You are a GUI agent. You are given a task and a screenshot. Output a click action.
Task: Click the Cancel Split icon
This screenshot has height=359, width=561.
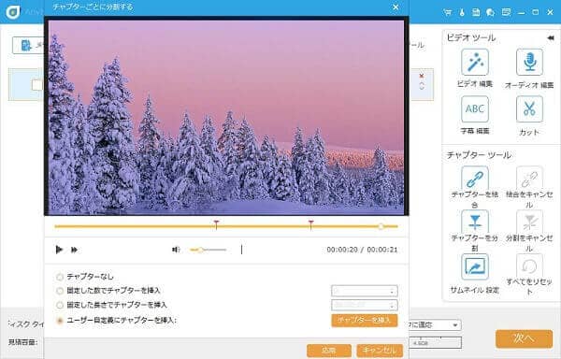click(x=529, y=222)
